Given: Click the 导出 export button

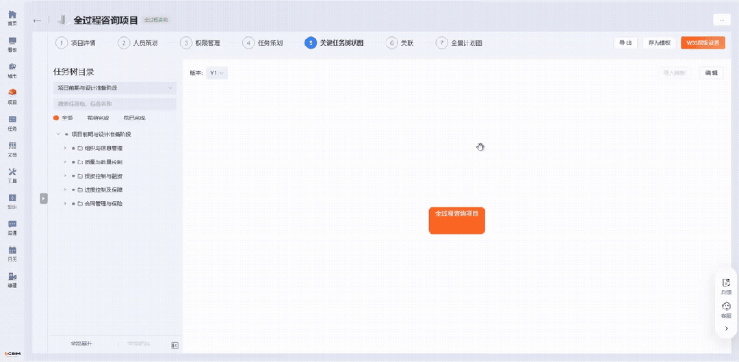Looking at the screenshot, I should [625, 43].
